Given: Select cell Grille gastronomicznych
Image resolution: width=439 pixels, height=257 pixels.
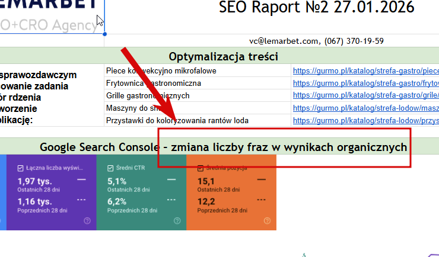Looking at the screenshot, I should [198, 95].
